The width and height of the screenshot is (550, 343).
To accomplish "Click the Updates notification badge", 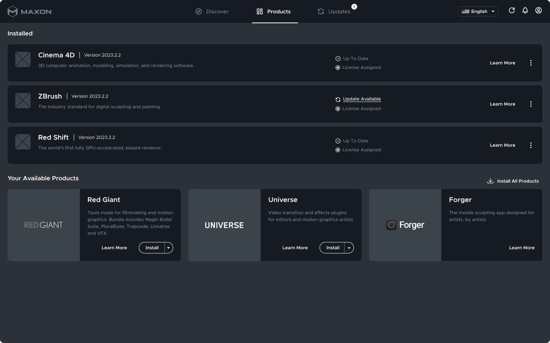I will tap(354, 6).
